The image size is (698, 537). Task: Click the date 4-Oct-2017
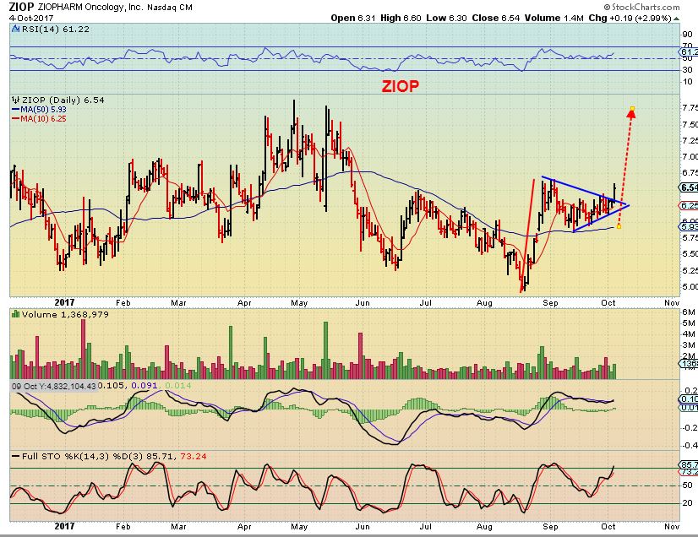[x=30, y=19]
